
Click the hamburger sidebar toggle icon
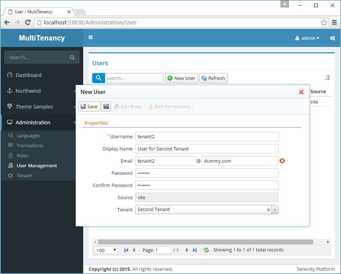tap(91, 38)
